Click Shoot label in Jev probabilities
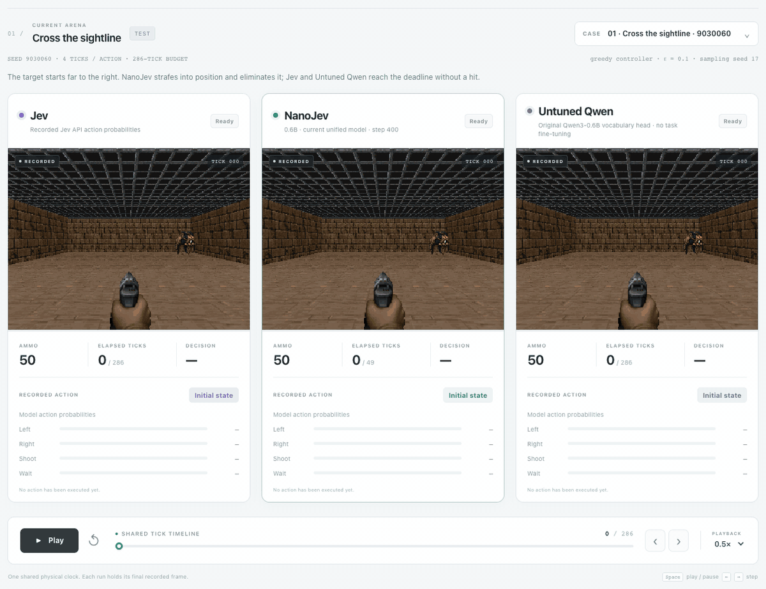Image resolution: width=766 pixels, height=589 pixels. pos(27,458)
